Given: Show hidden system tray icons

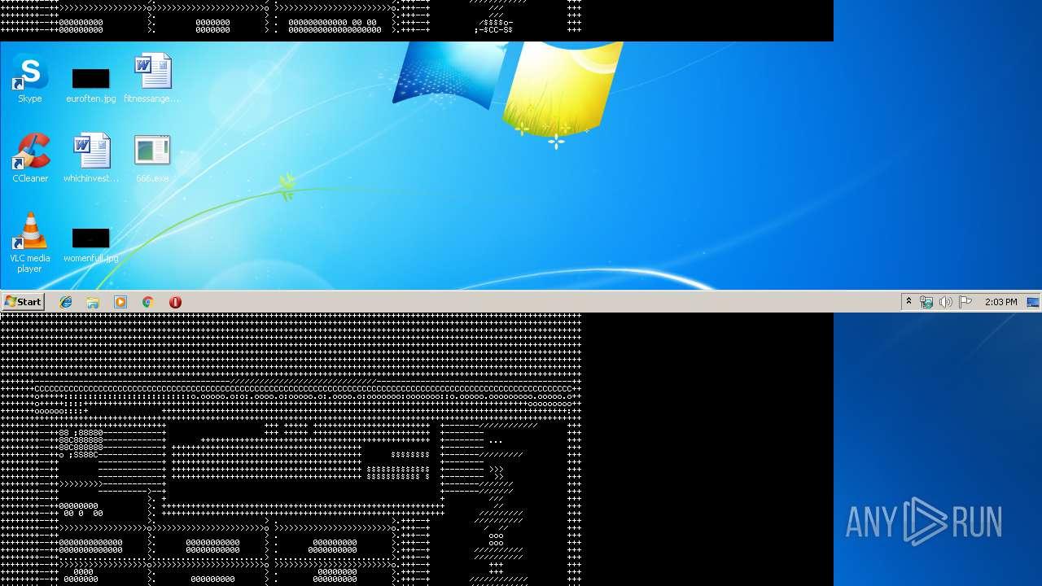Looking at the screenshot, I should point(908,302).
